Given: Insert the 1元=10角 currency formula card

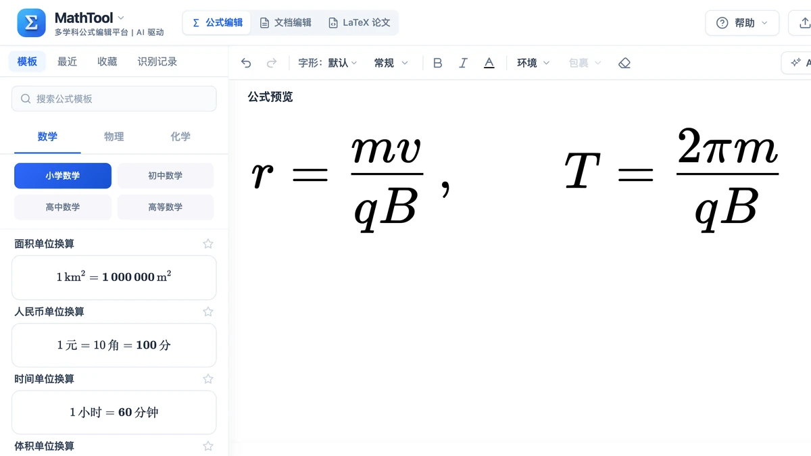Looking at the screenshot, I should [x=114, y=345].
